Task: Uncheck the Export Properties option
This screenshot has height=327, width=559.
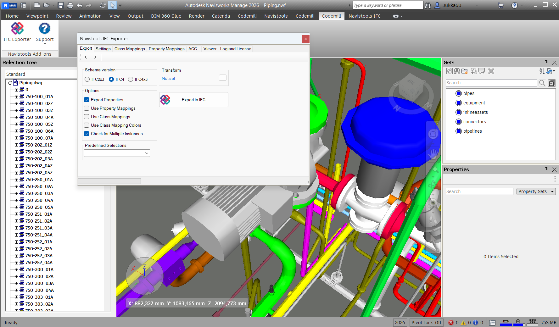Action: tap(87, 100)
